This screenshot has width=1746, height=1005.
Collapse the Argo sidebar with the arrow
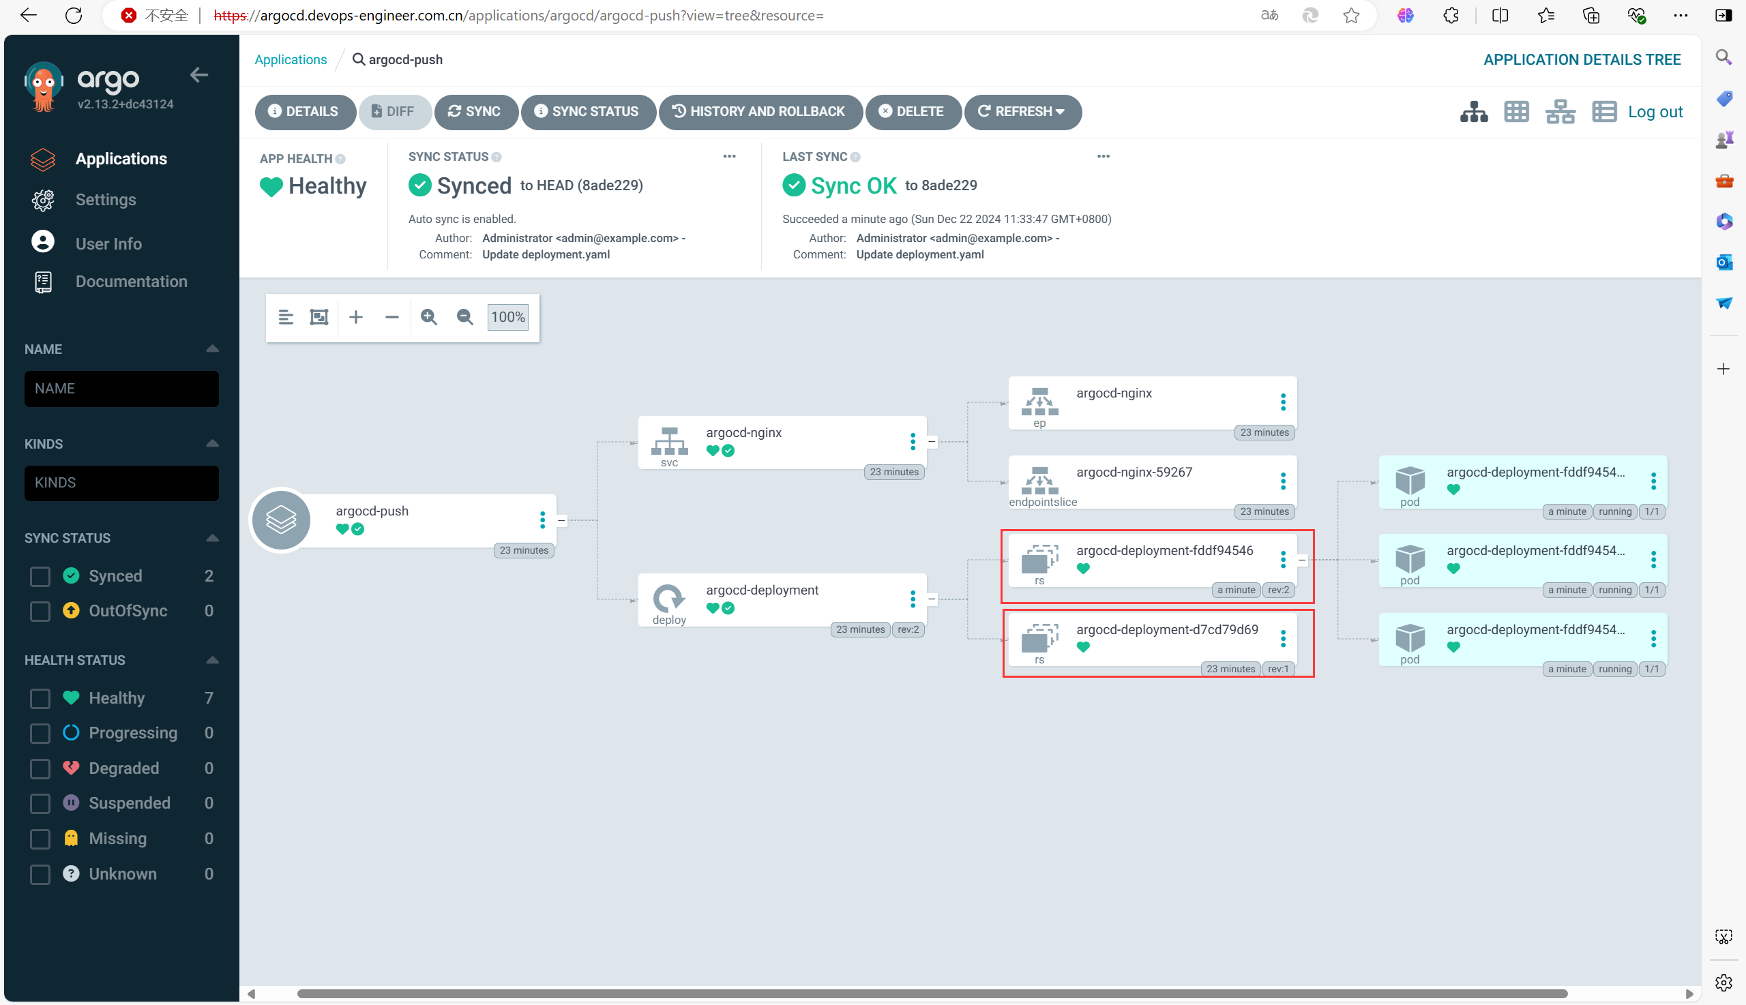tap(199, 74)
